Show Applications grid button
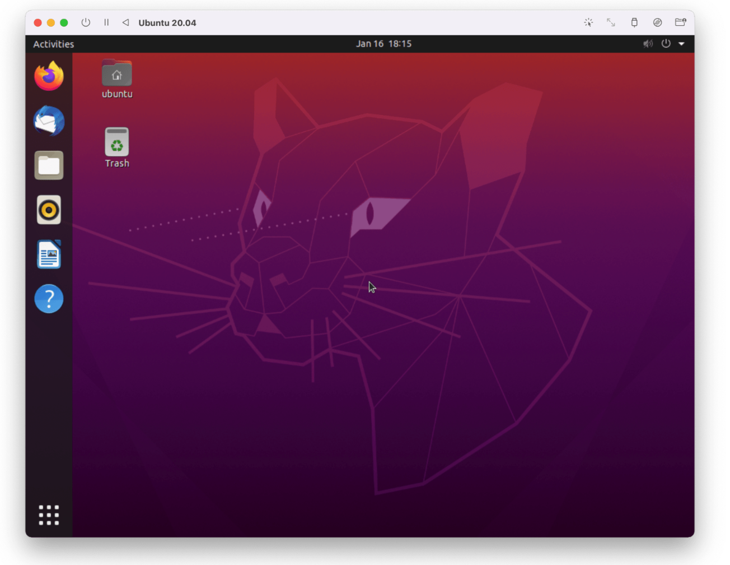This screenshot has height=565, width=730. point(49,515)
